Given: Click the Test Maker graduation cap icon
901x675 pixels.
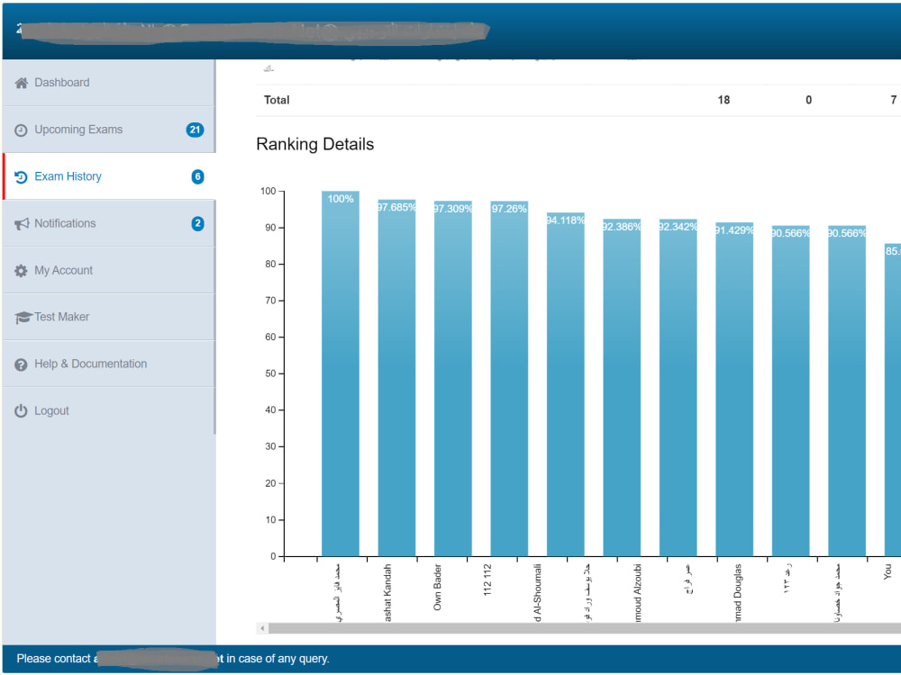Looking at the screenshot, I should [x=23, y=318].
